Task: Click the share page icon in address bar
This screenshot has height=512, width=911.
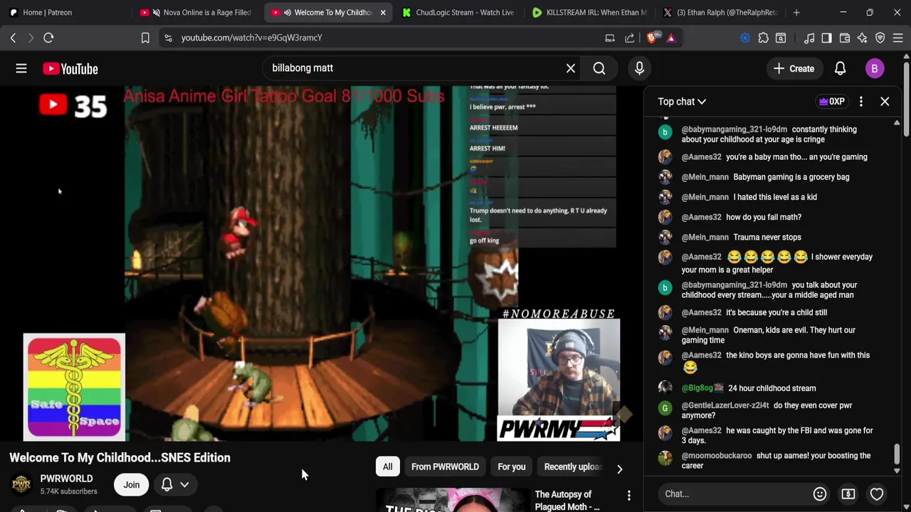Action: [630, 38]
